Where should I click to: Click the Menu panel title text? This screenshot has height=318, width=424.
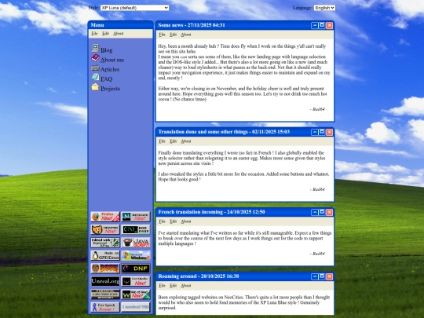point(97,25)
